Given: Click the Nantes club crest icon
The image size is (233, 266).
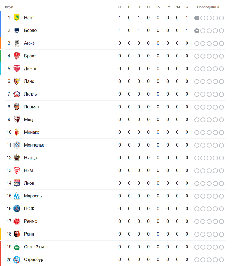Looking at the screenshot, I should (x=17, y=18).
